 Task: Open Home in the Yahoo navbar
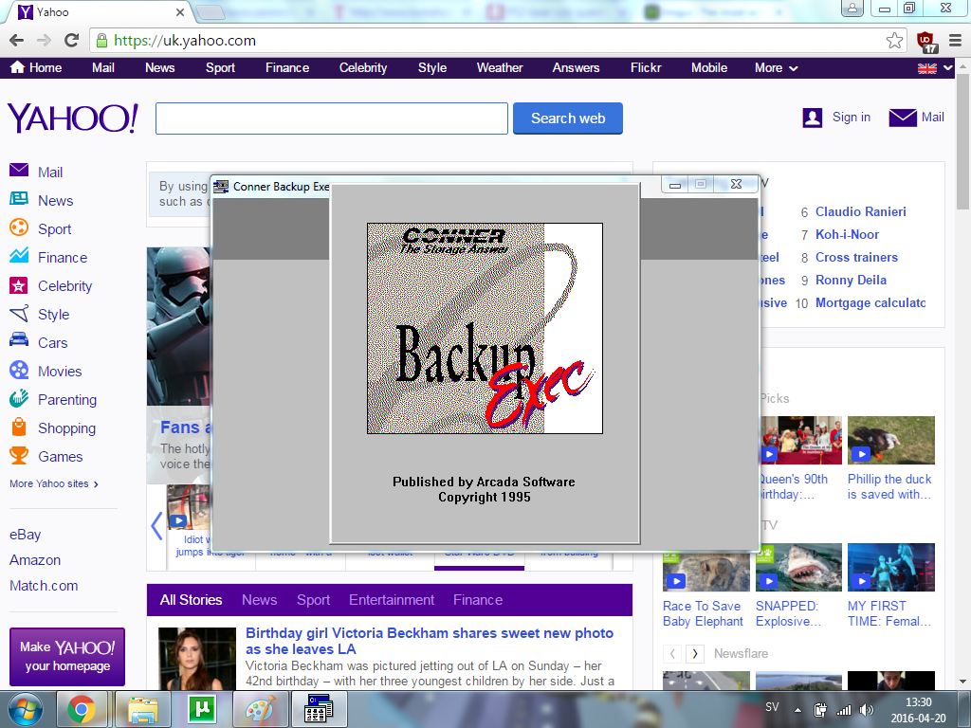coord(36,68)
